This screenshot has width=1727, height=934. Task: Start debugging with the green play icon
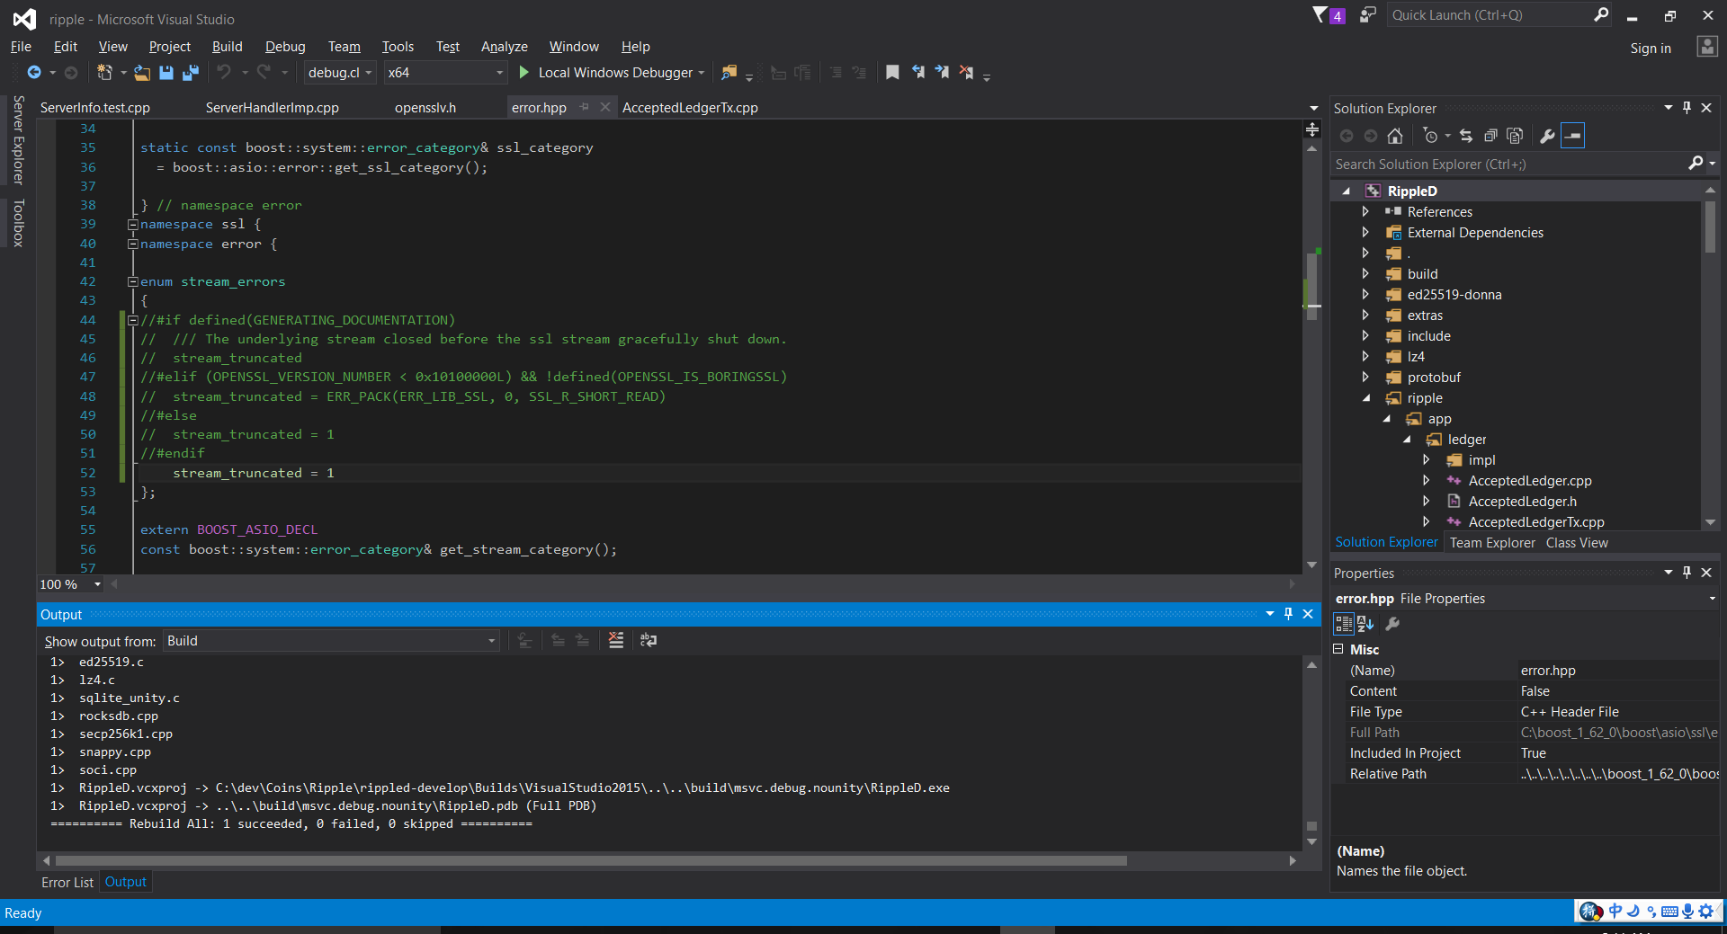(523, 72)
